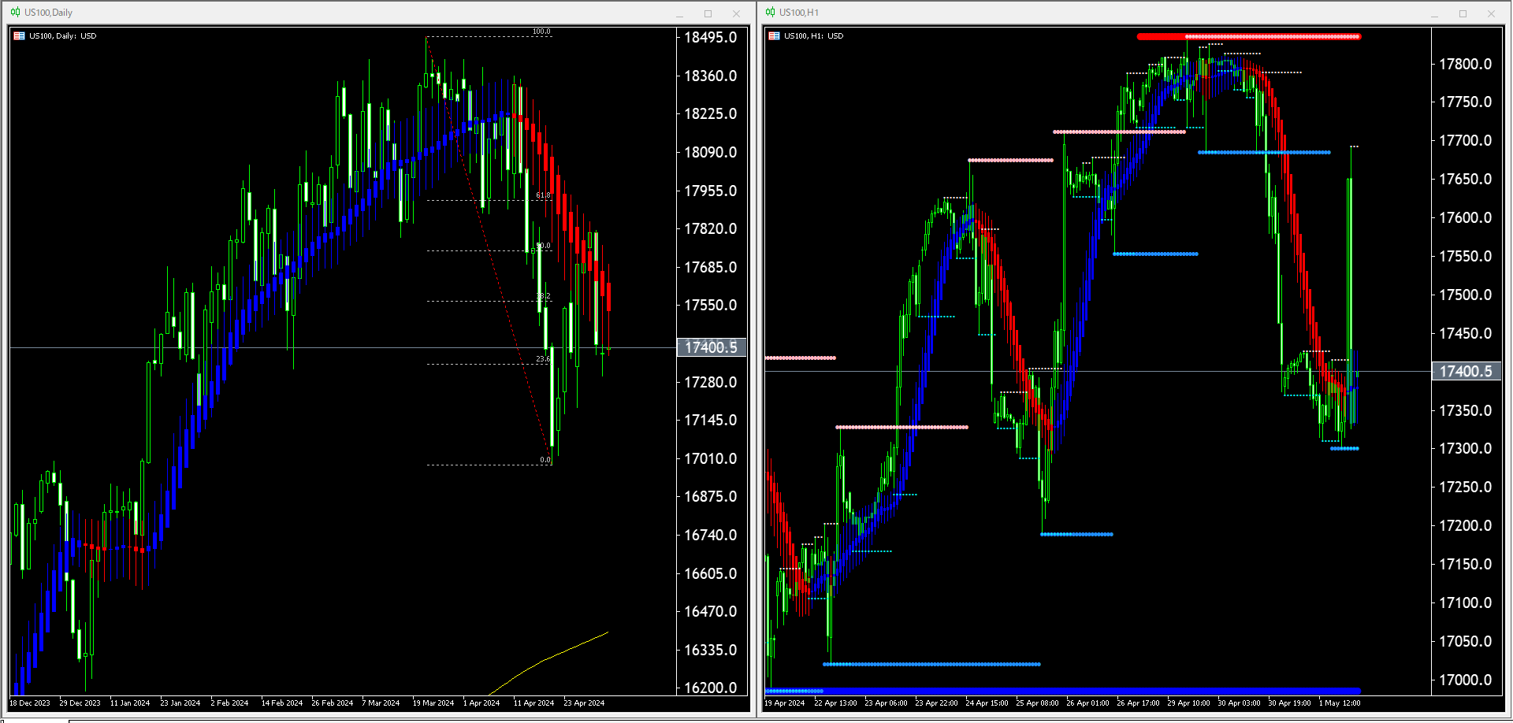1513x723 pixels.
Task: Select the Fibonacci 61.8 level label
Action: tap(543, 195)
